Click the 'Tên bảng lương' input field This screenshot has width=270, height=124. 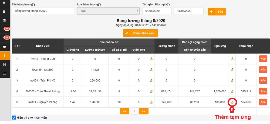click(43, 11)
